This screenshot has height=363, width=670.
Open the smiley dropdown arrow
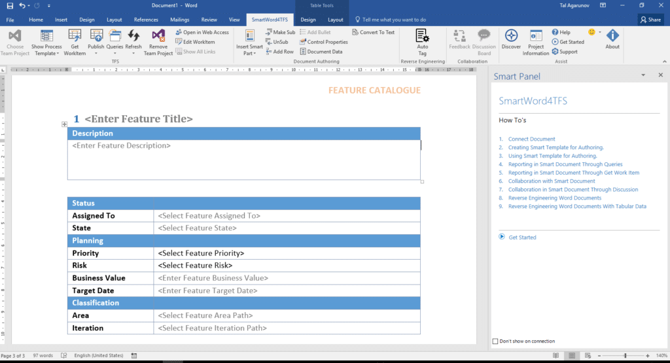pos(600,32)
